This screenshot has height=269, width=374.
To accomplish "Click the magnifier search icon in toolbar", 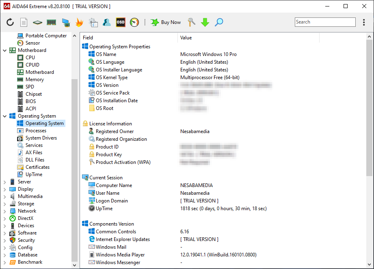I will (x=219, y=22).
